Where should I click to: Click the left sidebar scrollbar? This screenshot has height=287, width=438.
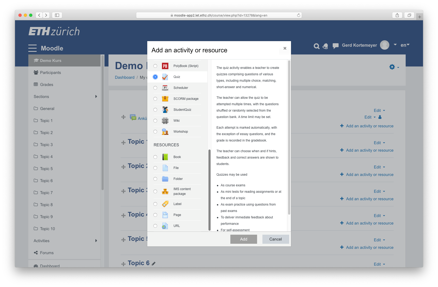tap(103, 123)
